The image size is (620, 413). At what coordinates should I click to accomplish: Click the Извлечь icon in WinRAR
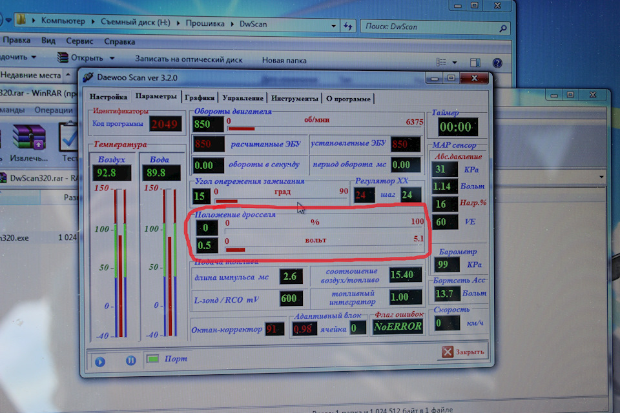(29, 137)
